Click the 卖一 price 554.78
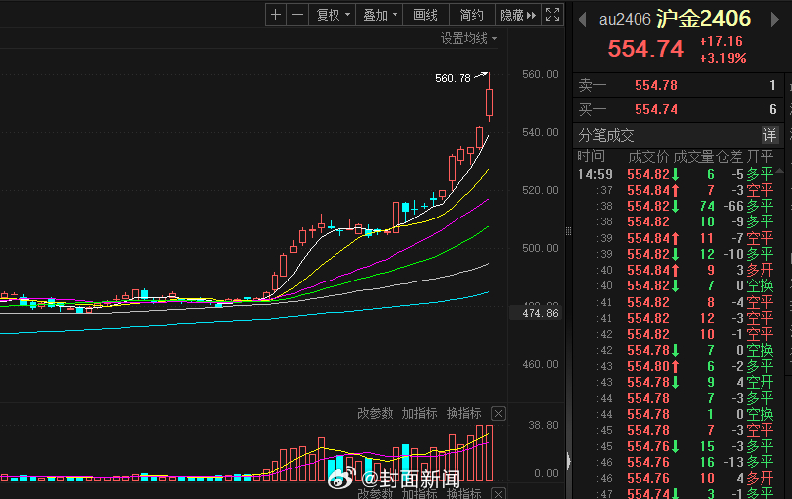Viewport: 792px width, 499px height. (655, 85)
